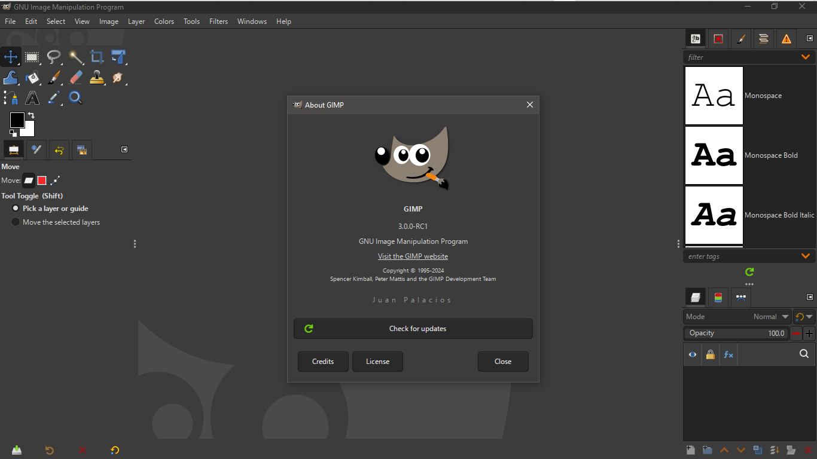Click the Close button in About GIMP

(503, 362)
